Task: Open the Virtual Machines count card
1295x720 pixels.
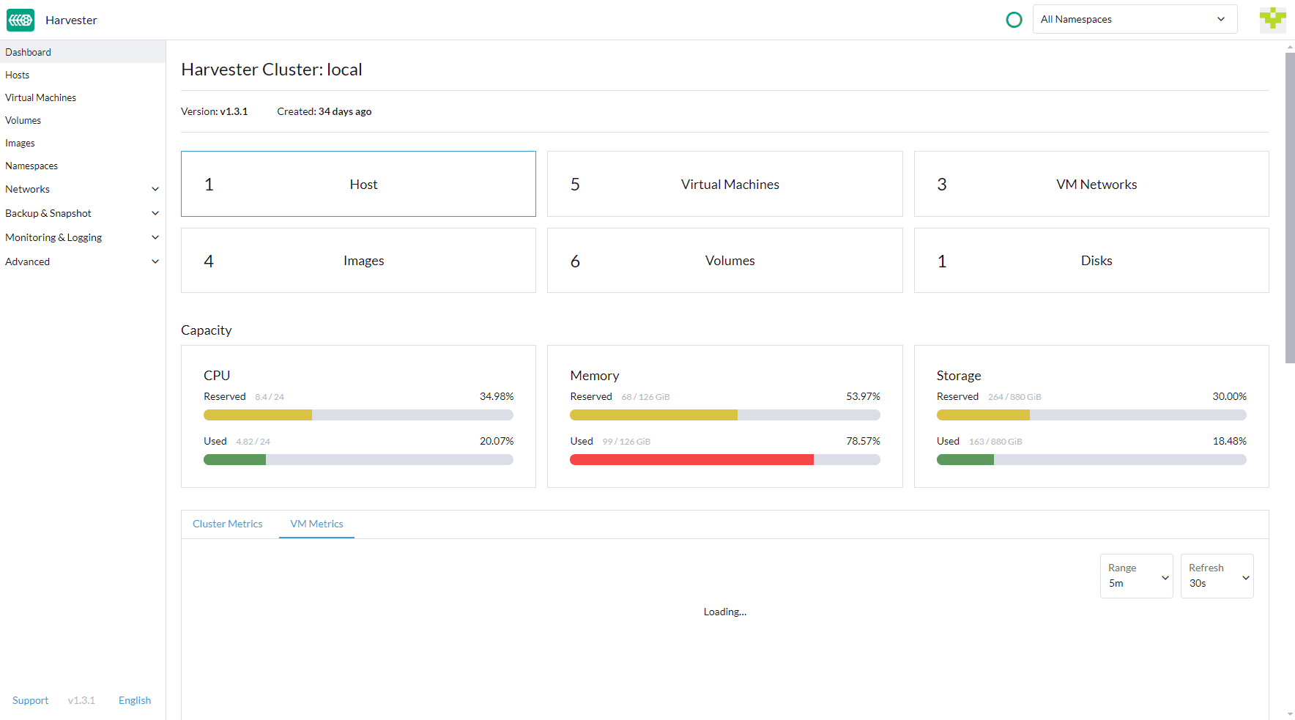Action: point(725,184)
